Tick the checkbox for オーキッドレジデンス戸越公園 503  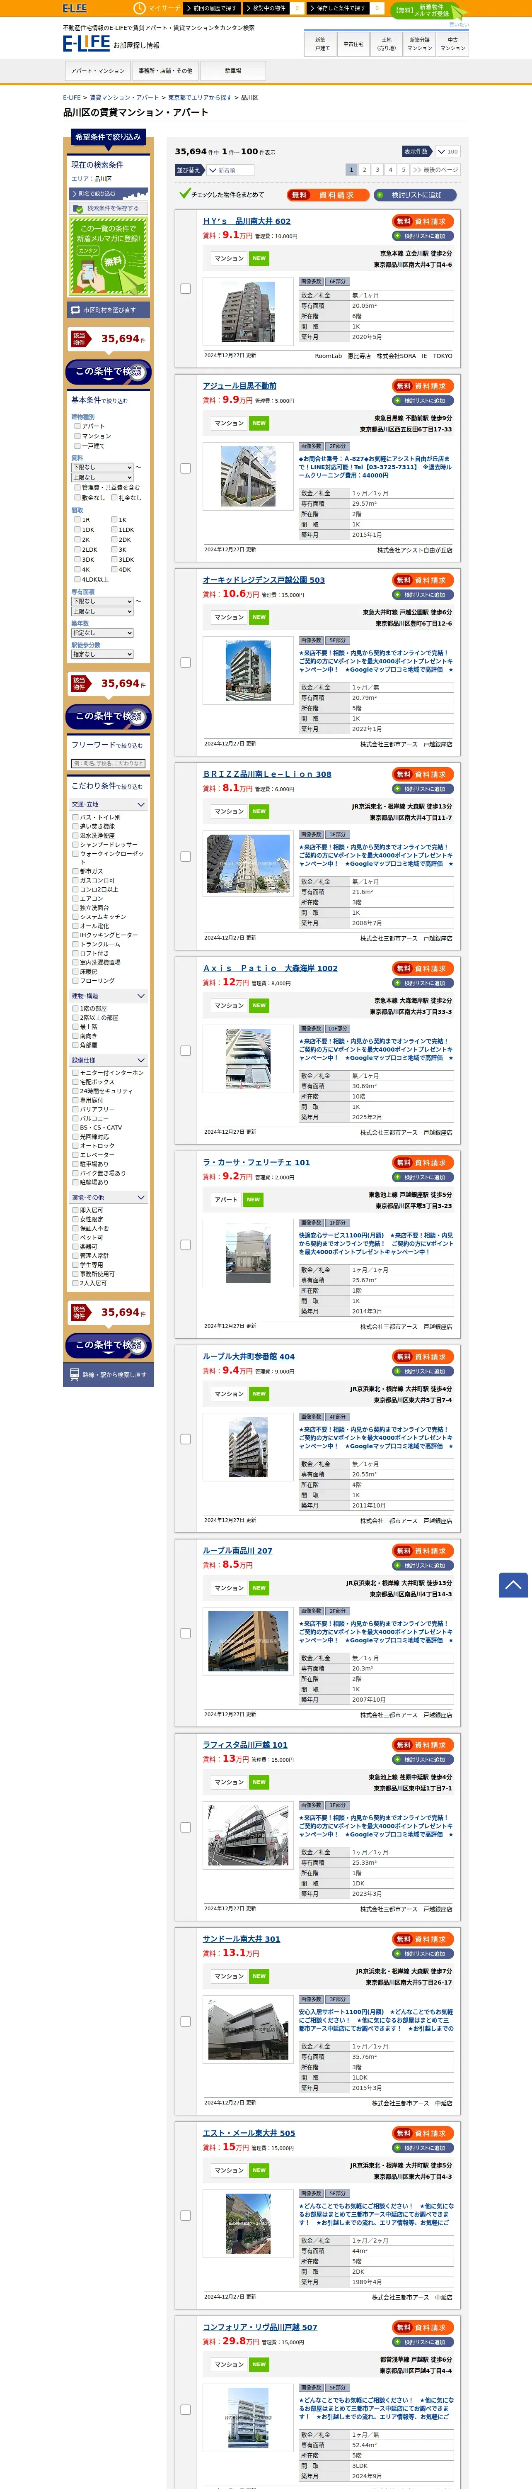[185, 663]
